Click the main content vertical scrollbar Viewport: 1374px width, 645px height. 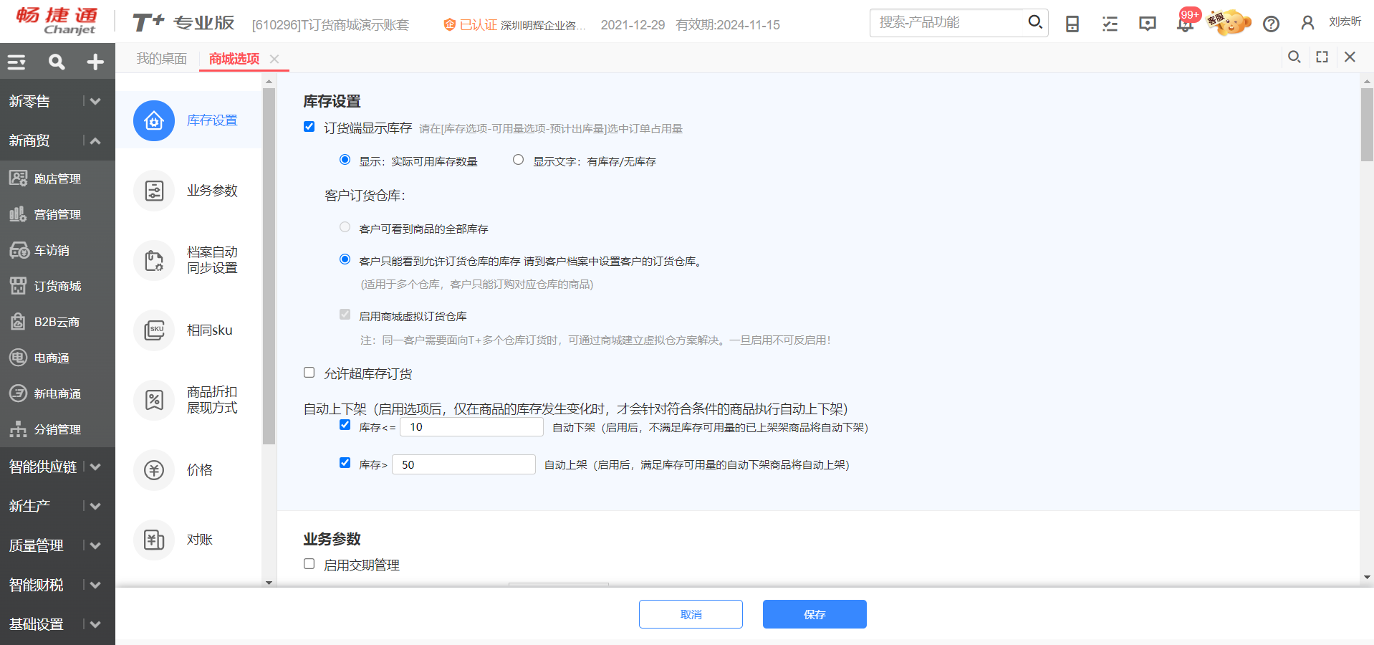(1367, 125)
